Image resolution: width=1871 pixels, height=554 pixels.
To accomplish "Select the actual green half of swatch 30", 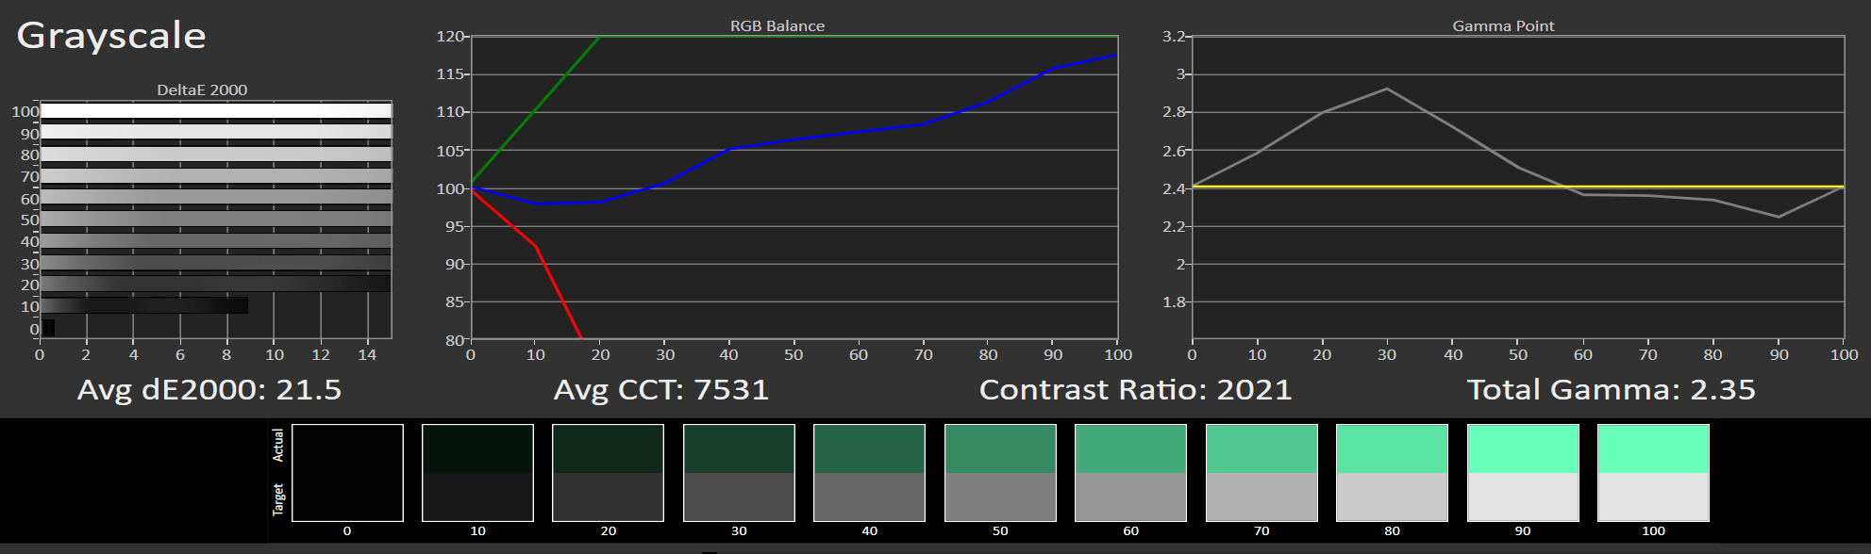I will point(739,448).
